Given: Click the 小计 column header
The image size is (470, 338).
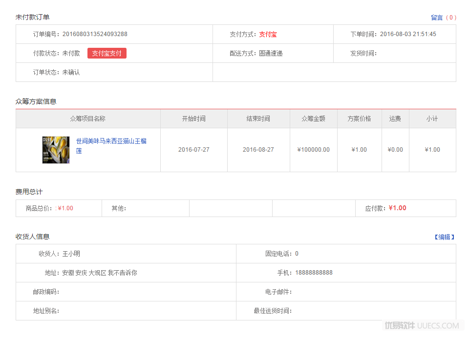Looking at the screenshot, I should (432, 119).
